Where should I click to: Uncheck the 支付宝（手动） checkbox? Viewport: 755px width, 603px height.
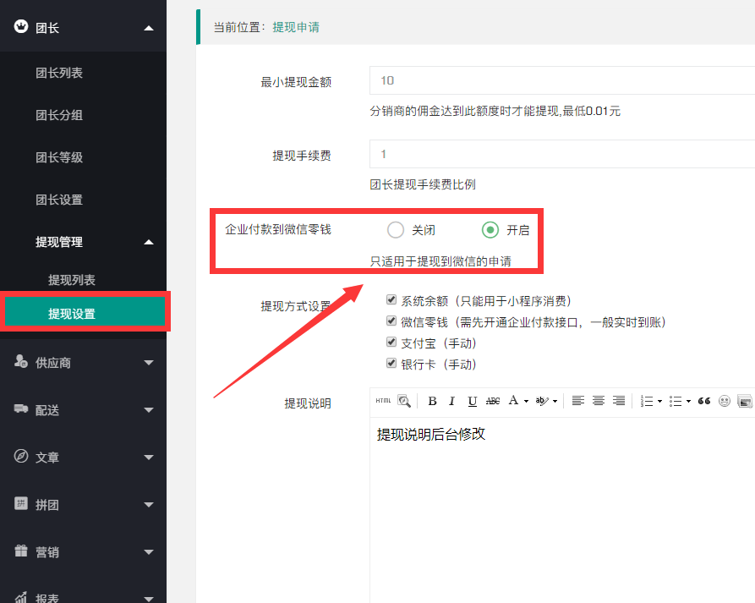391,342
